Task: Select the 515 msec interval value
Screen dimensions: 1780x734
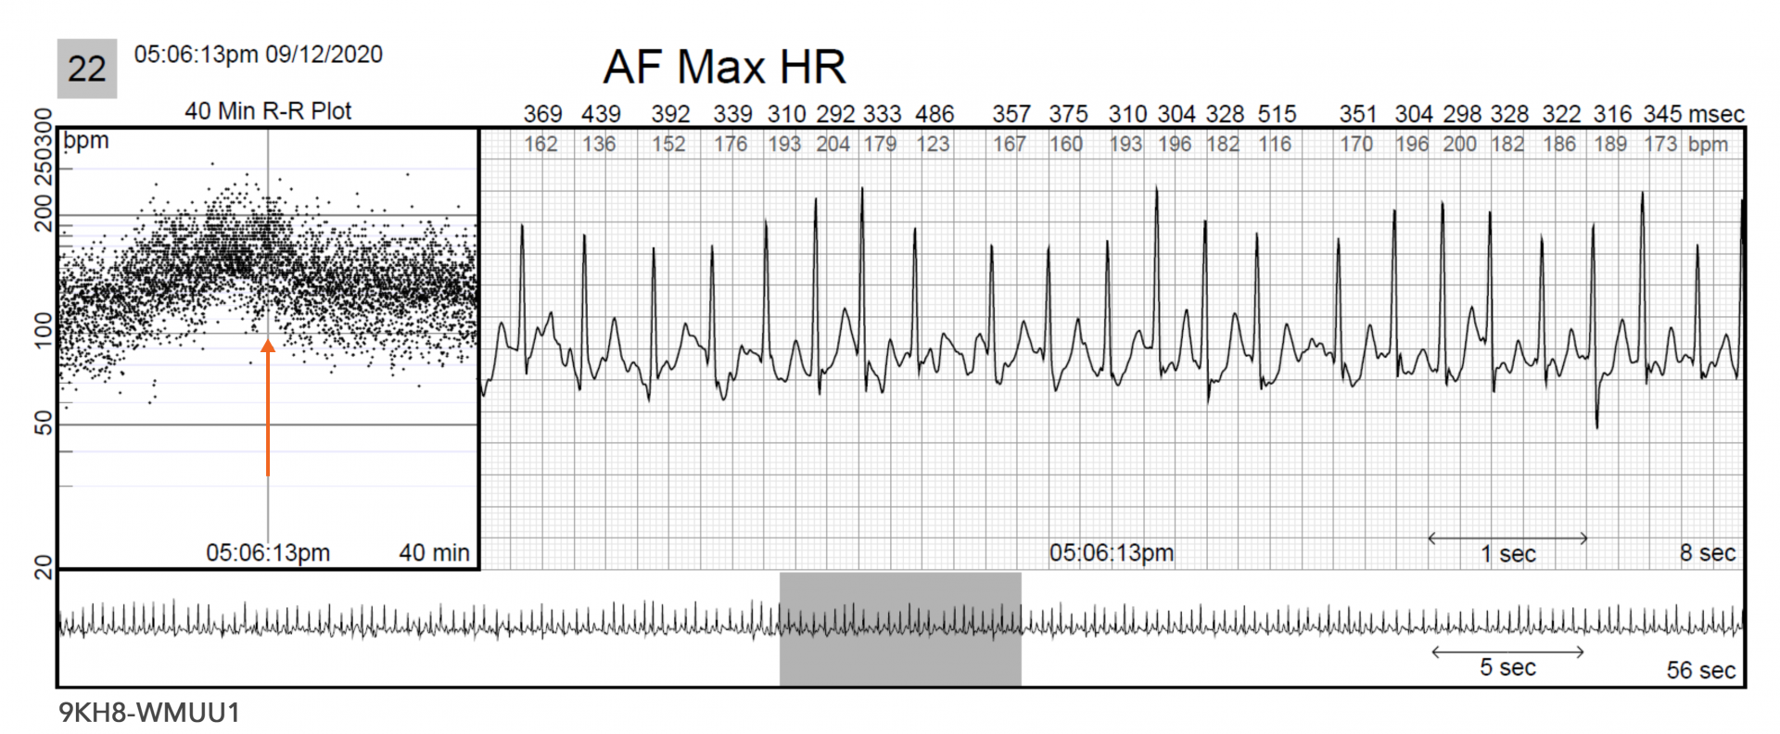Action: point(1277,114)
